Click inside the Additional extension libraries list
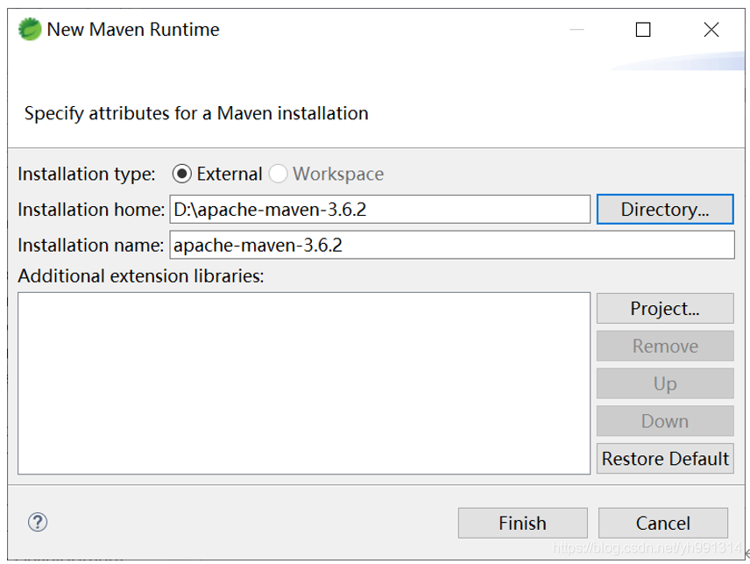 pos(303,382)
